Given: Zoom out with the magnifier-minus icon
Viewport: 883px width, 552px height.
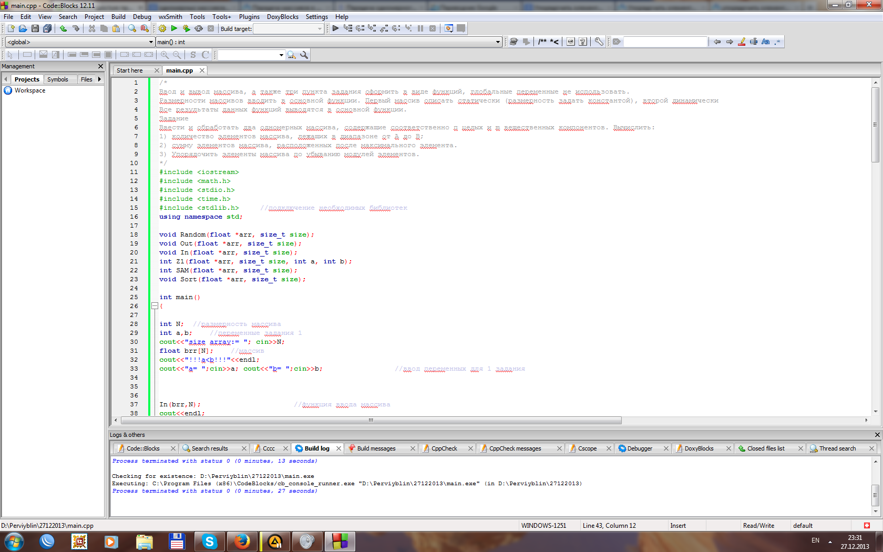Looking at the screenshot, I should 177,55.
